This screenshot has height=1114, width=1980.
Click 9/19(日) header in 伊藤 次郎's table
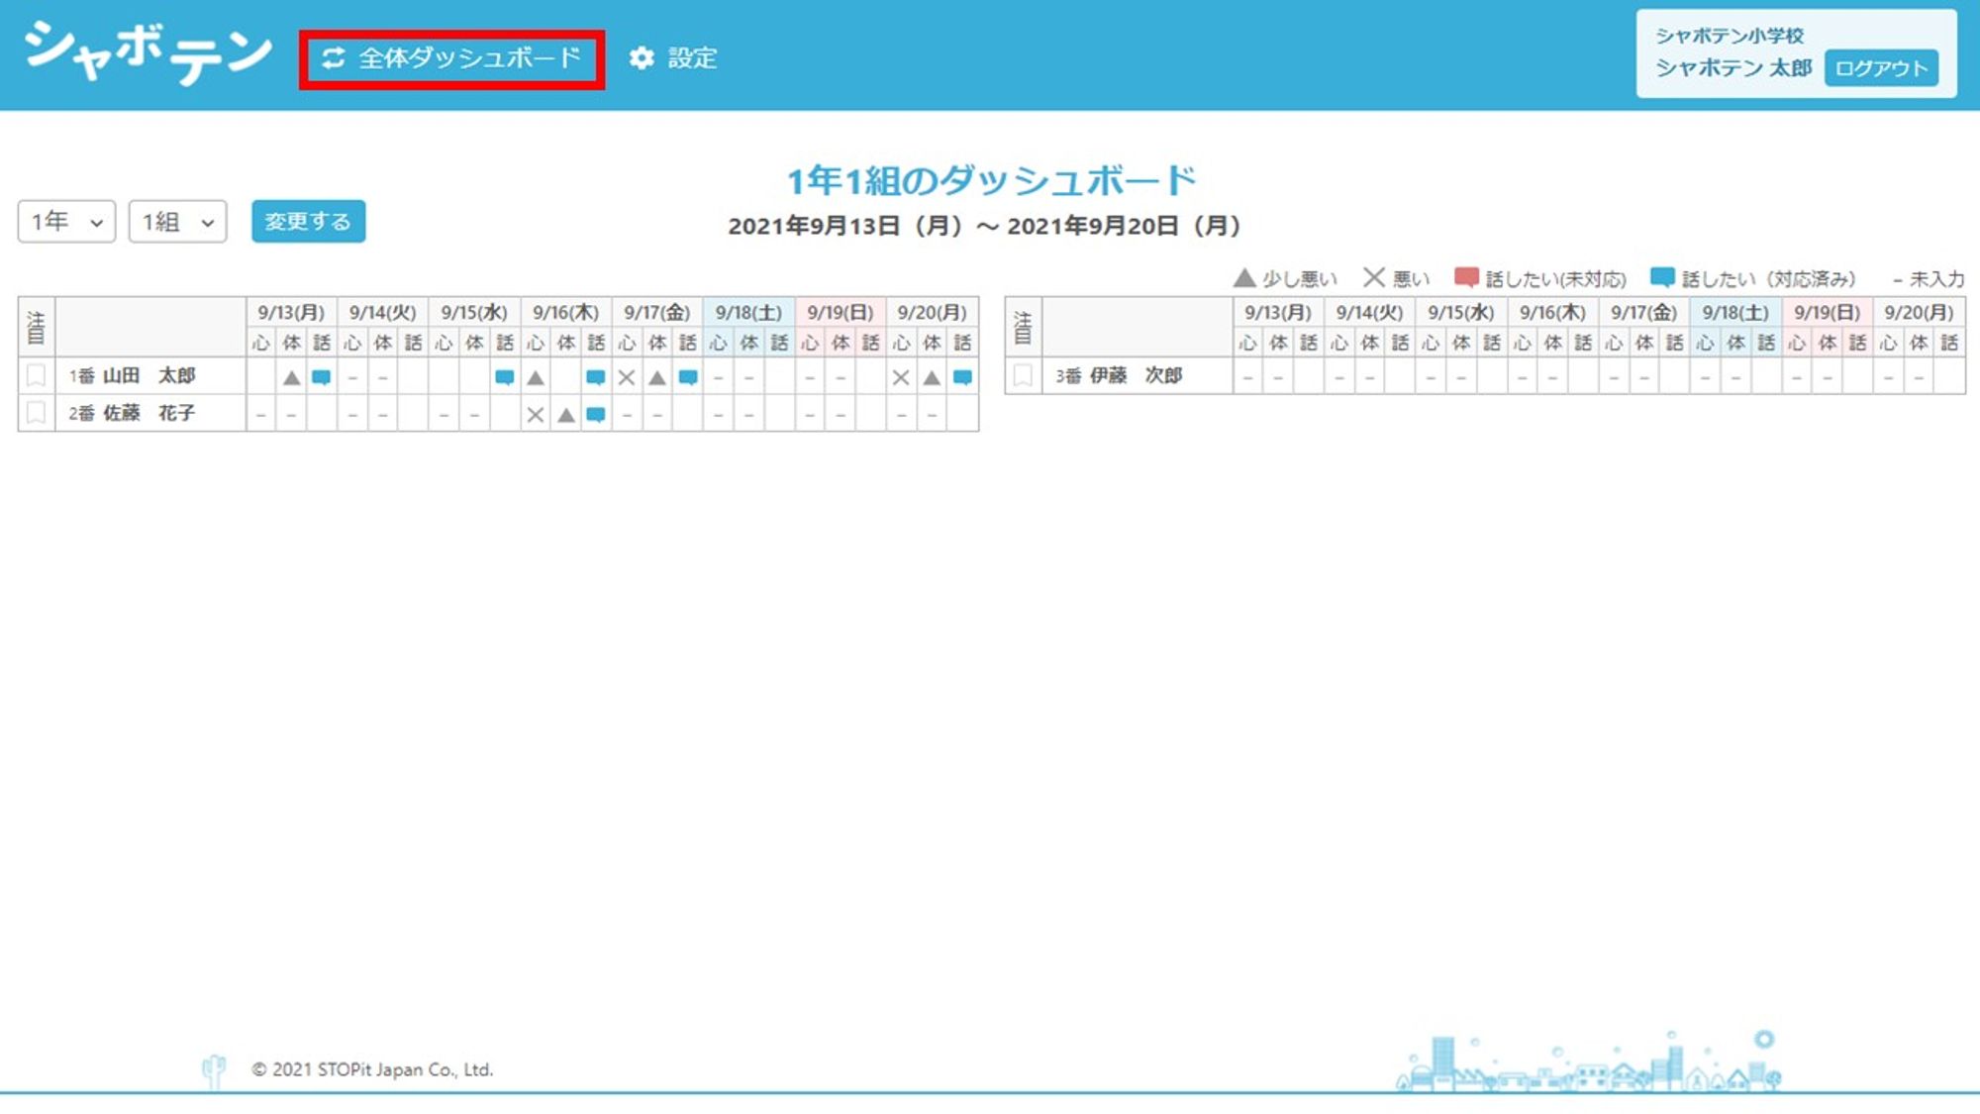[1828, 313]
